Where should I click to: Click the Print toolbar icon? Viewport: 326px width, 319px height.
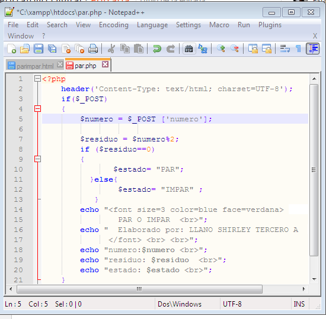coord(93,49)
